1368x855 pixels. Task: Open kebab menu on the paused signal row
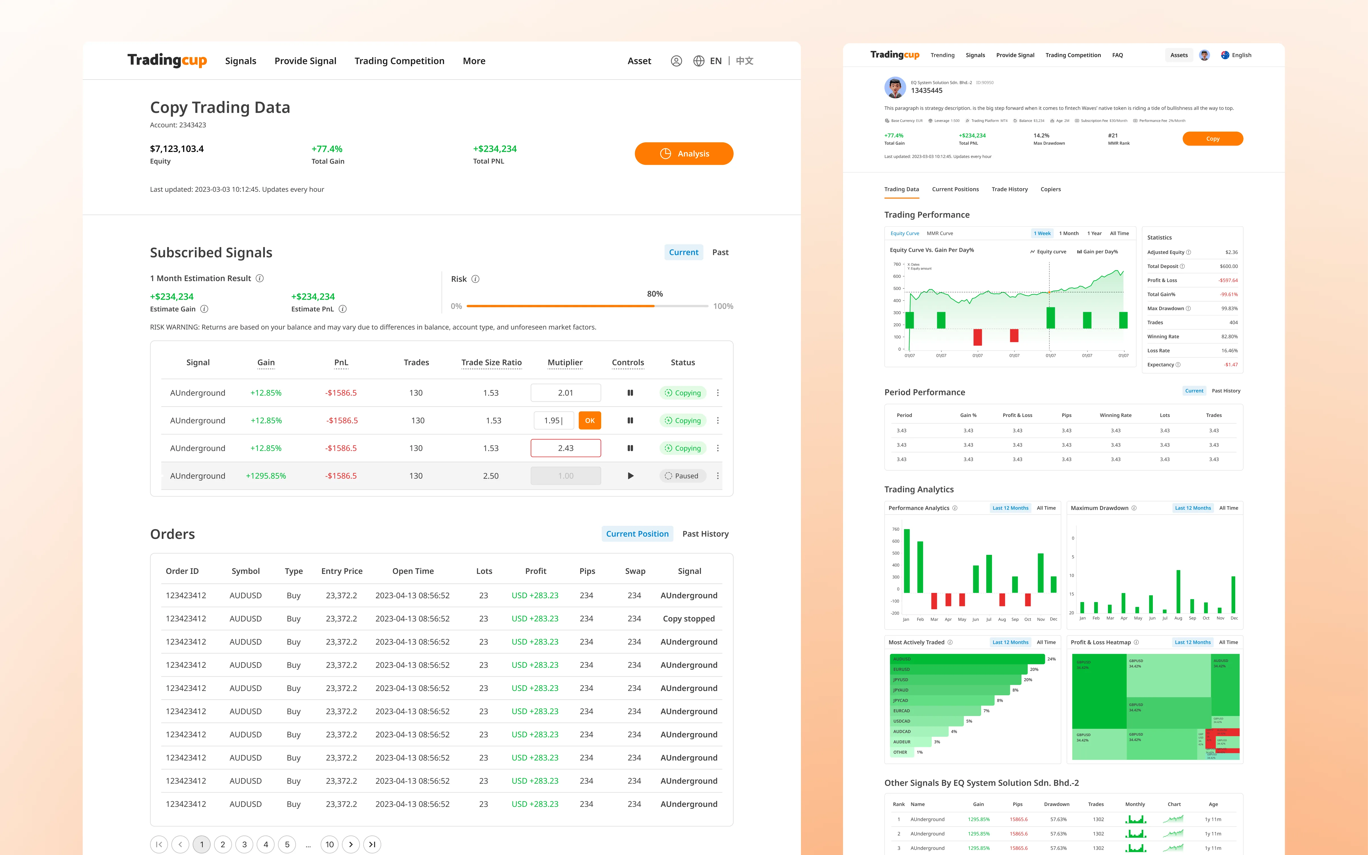pyautogui.click(x=718, y=476)
